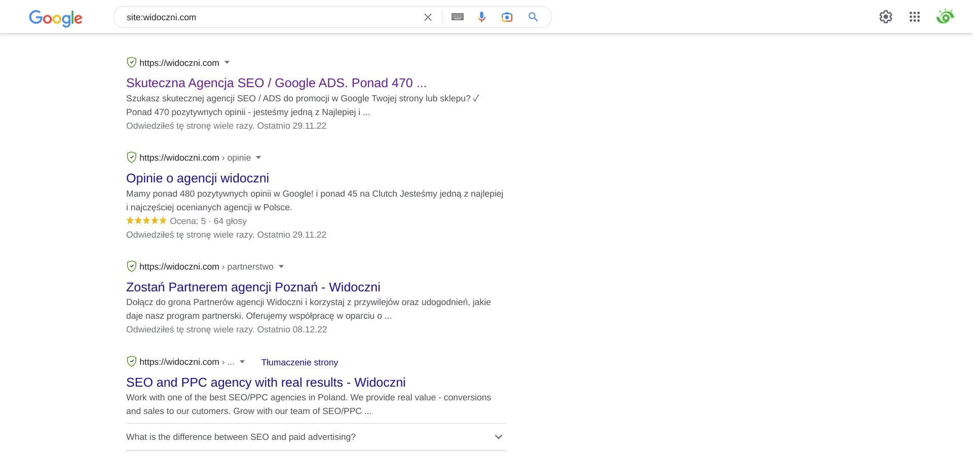Click the first https://widoczni.com URL

click(x=179, y=63)
